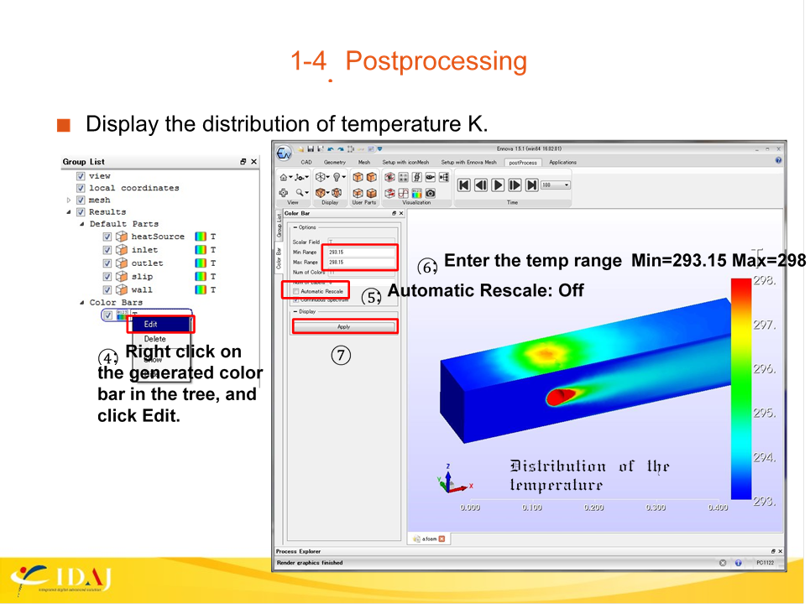Click the magnifier zoom icon in View
This screenshot has width=810, height=604.
point(299,192)
